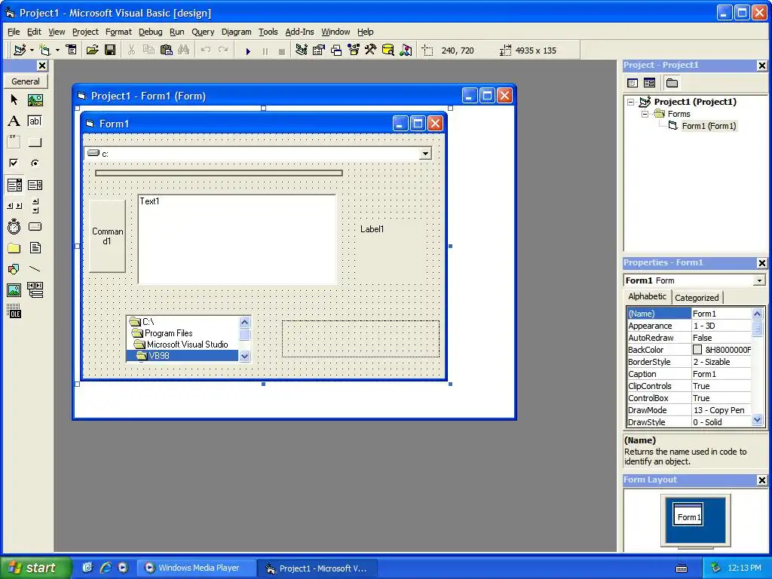Select the DriveListBox control tool
Image resolution: width=772 pixels, height=579 pixels.
[x=35, y=227]
